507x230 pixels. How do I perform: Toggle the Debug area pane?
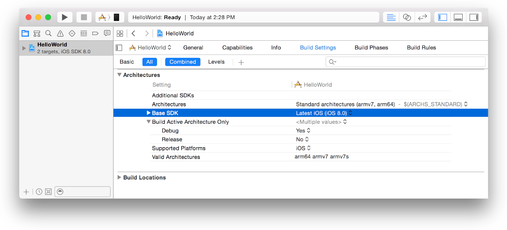(458, 17)
